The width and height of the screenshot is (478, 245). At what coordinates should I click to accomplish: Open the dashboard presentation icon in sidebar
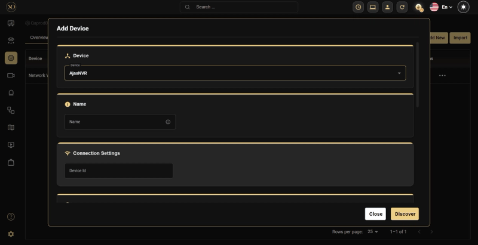click(11, 23)
